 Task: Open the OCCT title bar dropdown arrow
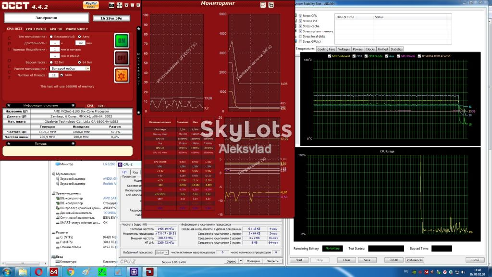click(x=126, y=5)
